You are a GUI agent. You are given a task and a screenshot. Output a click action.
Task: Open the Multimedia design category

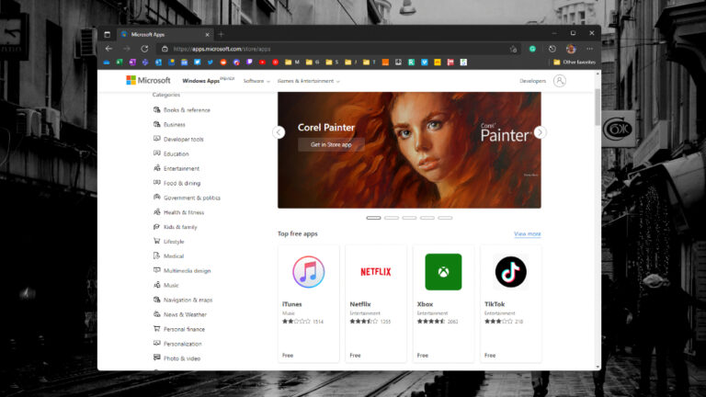[x=182, y=270]
